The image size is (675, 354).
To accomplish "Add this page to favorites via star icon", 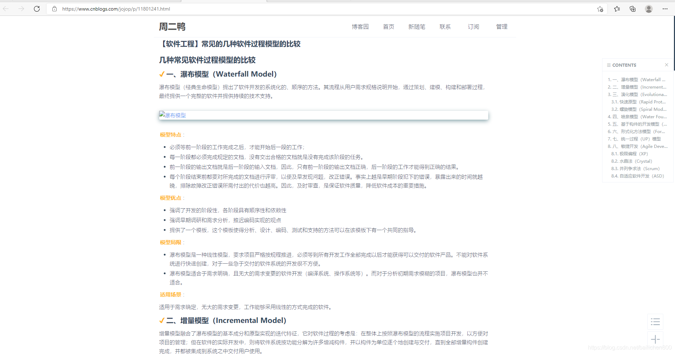I will (x=600, y=9).
